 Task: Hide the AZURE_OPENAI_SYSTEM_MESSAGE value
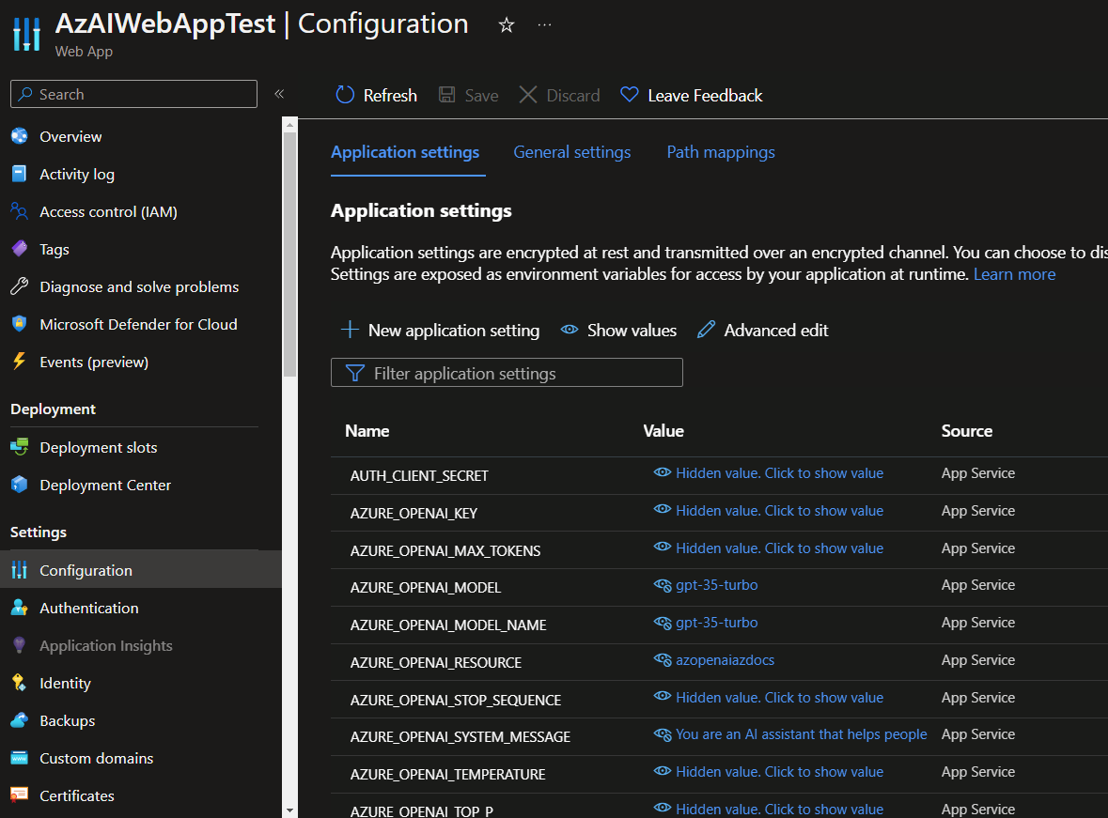coord(790,733)
